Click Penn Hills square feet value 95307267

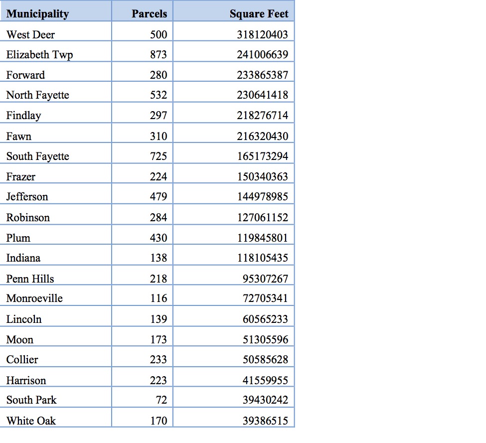[265, 279]
